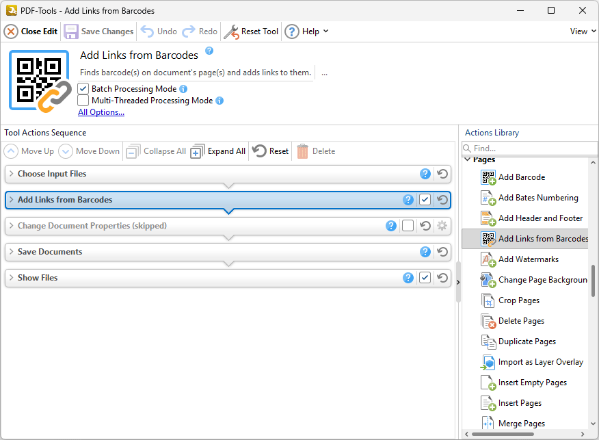Select Add Bates Numbering action in library
This screenshot has height=440, width=599.
pyautogui.click(x=525, y=198)
